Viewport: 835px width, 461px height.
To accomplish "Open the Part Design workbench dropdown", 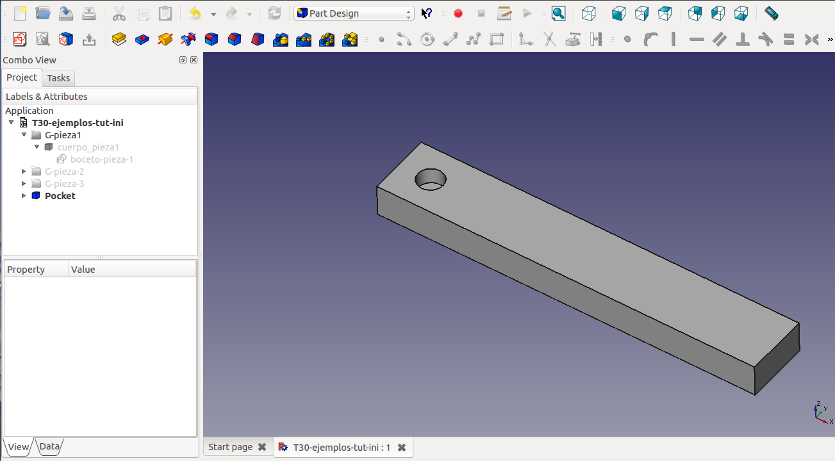I will 354,13.
